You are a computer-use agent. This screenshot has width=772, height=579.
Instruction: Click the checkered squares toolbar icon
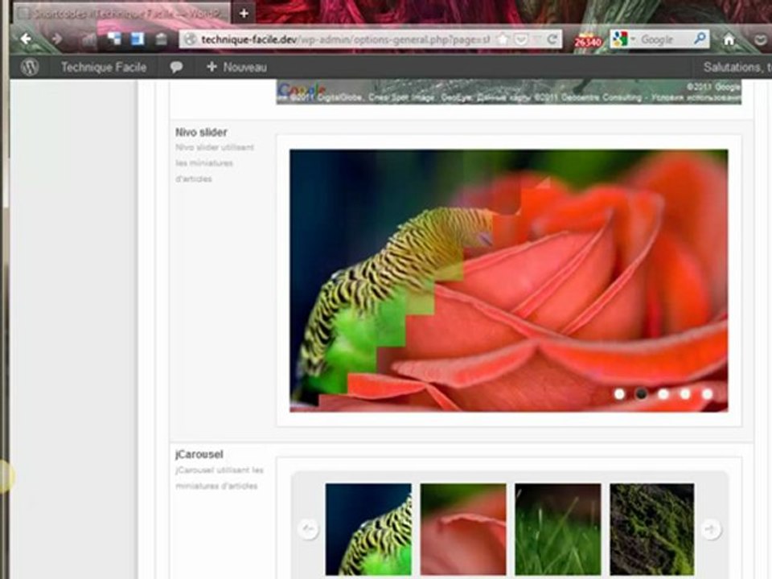pos(114,39)
